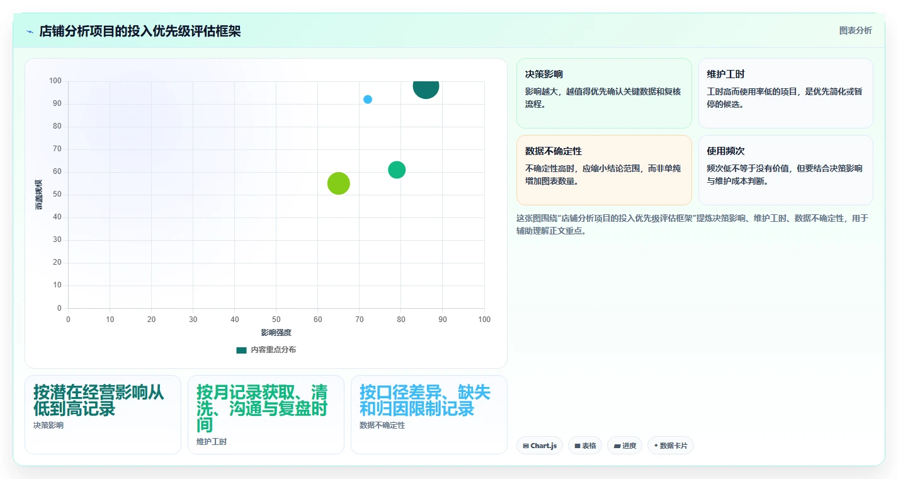
Task: Click the icon inside the 进度 chip
Action: tap(617, 446)
